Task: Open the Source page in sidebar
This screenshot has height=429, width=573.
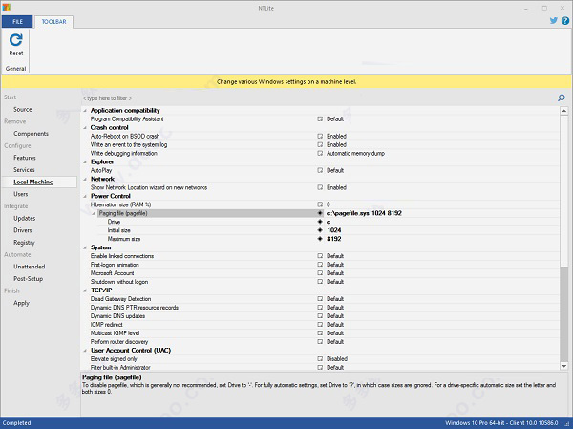Action: 23,109
